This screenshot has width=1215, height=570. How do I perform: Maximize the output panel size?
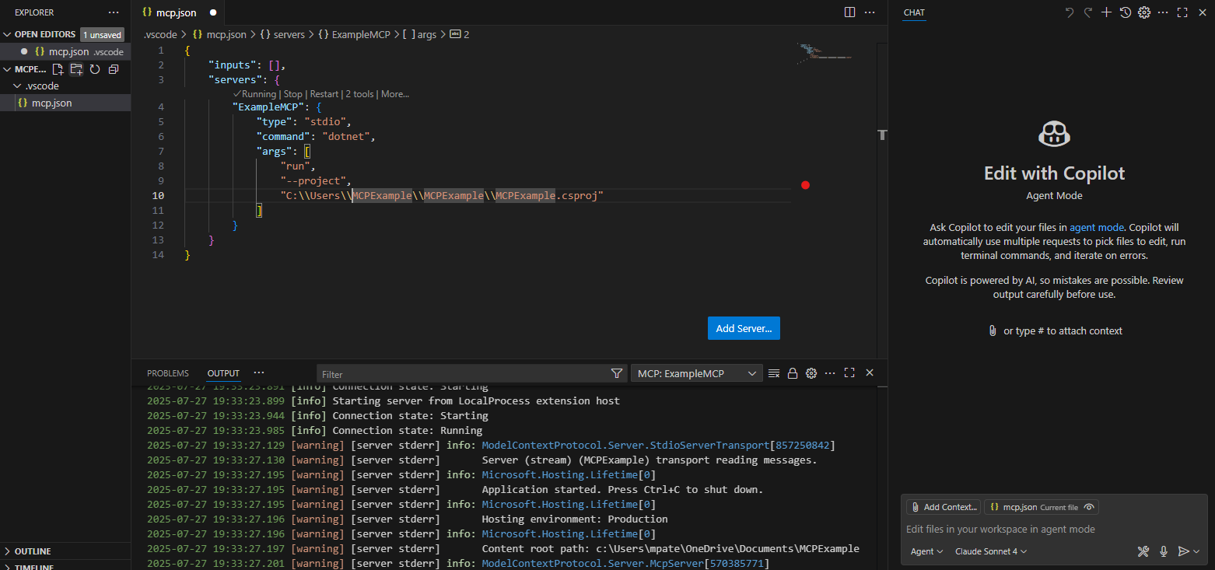849,373
